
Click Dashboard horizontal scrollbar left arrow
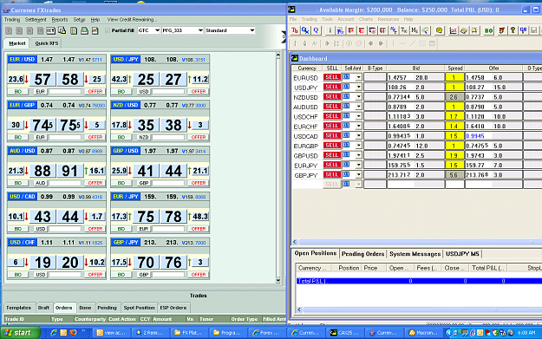pos(295,242)
